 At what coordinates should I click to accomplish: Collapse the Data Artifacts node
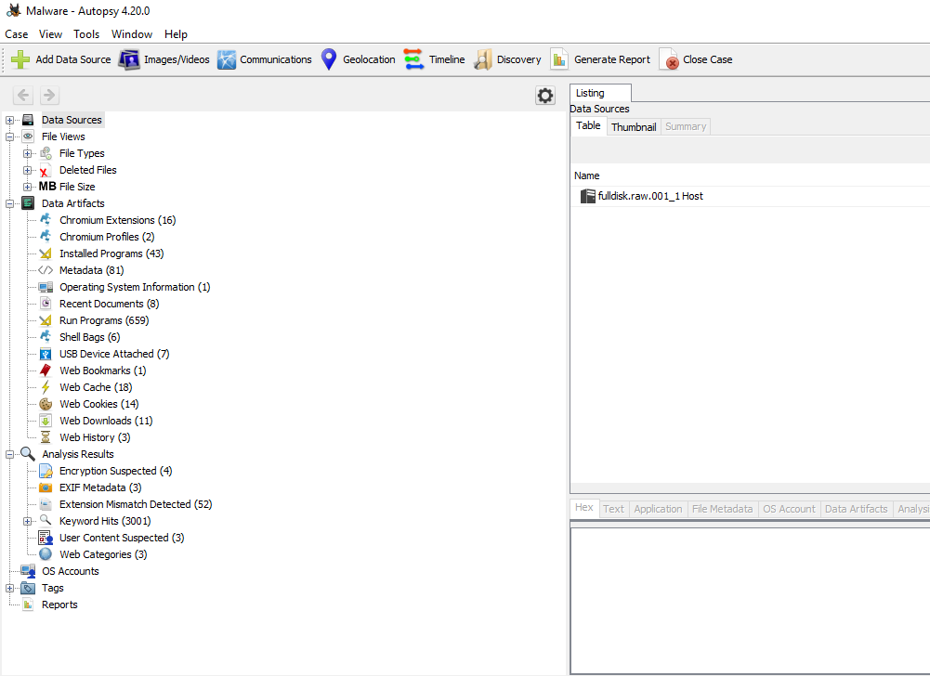pyautogui.click(x=9, y=203)
